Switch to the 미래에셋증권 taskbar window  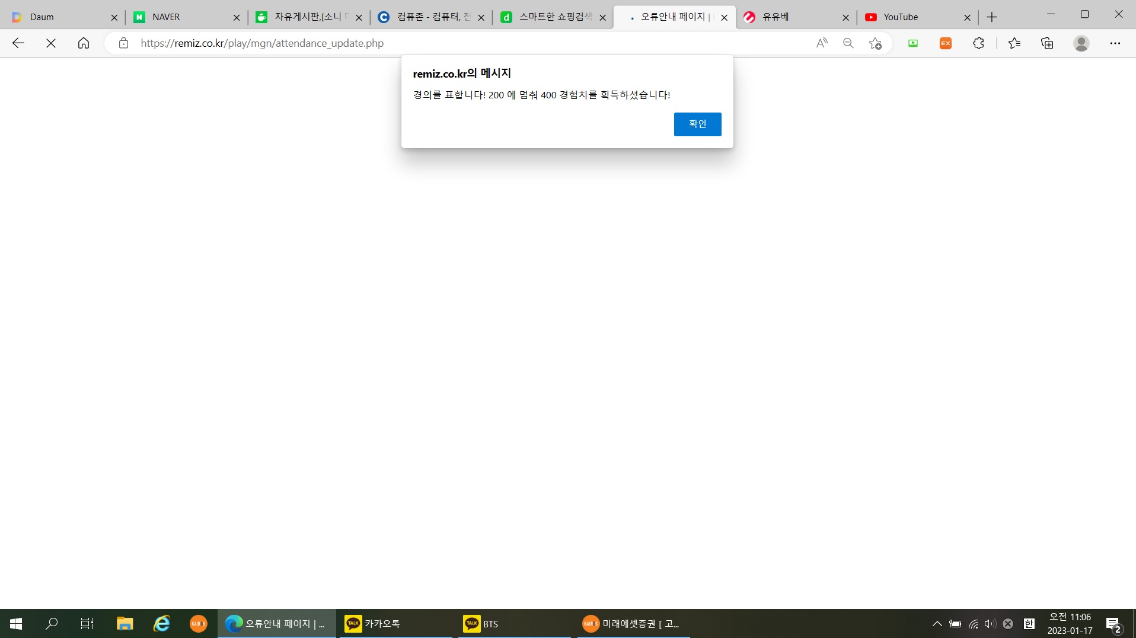click(x=634, y=623)
